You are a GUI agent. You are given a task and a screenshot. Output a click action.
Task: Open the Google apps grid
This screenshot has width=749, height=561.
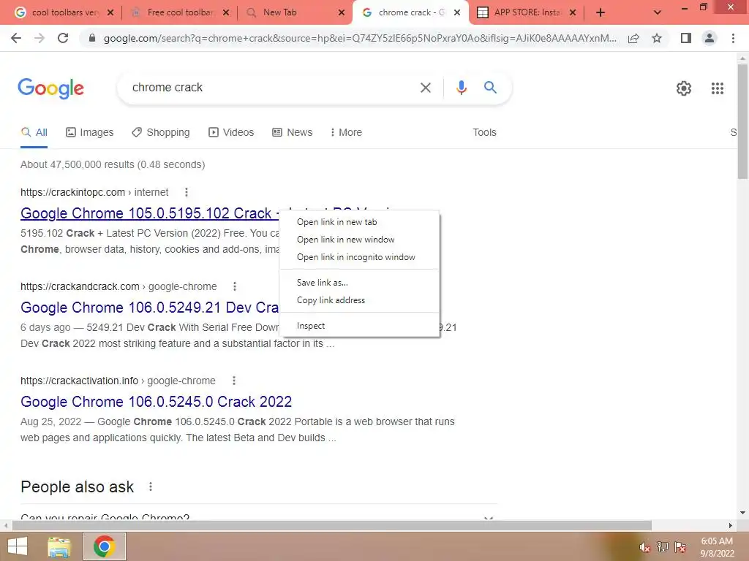click(x=717, y=88)
